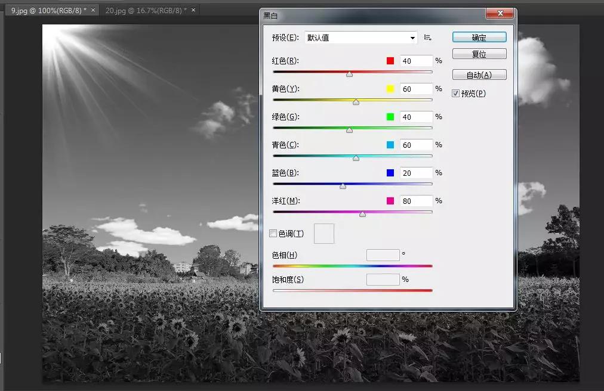
Task: Click the 洋红 magenta slider handle
Action: [x=362, y=214]
